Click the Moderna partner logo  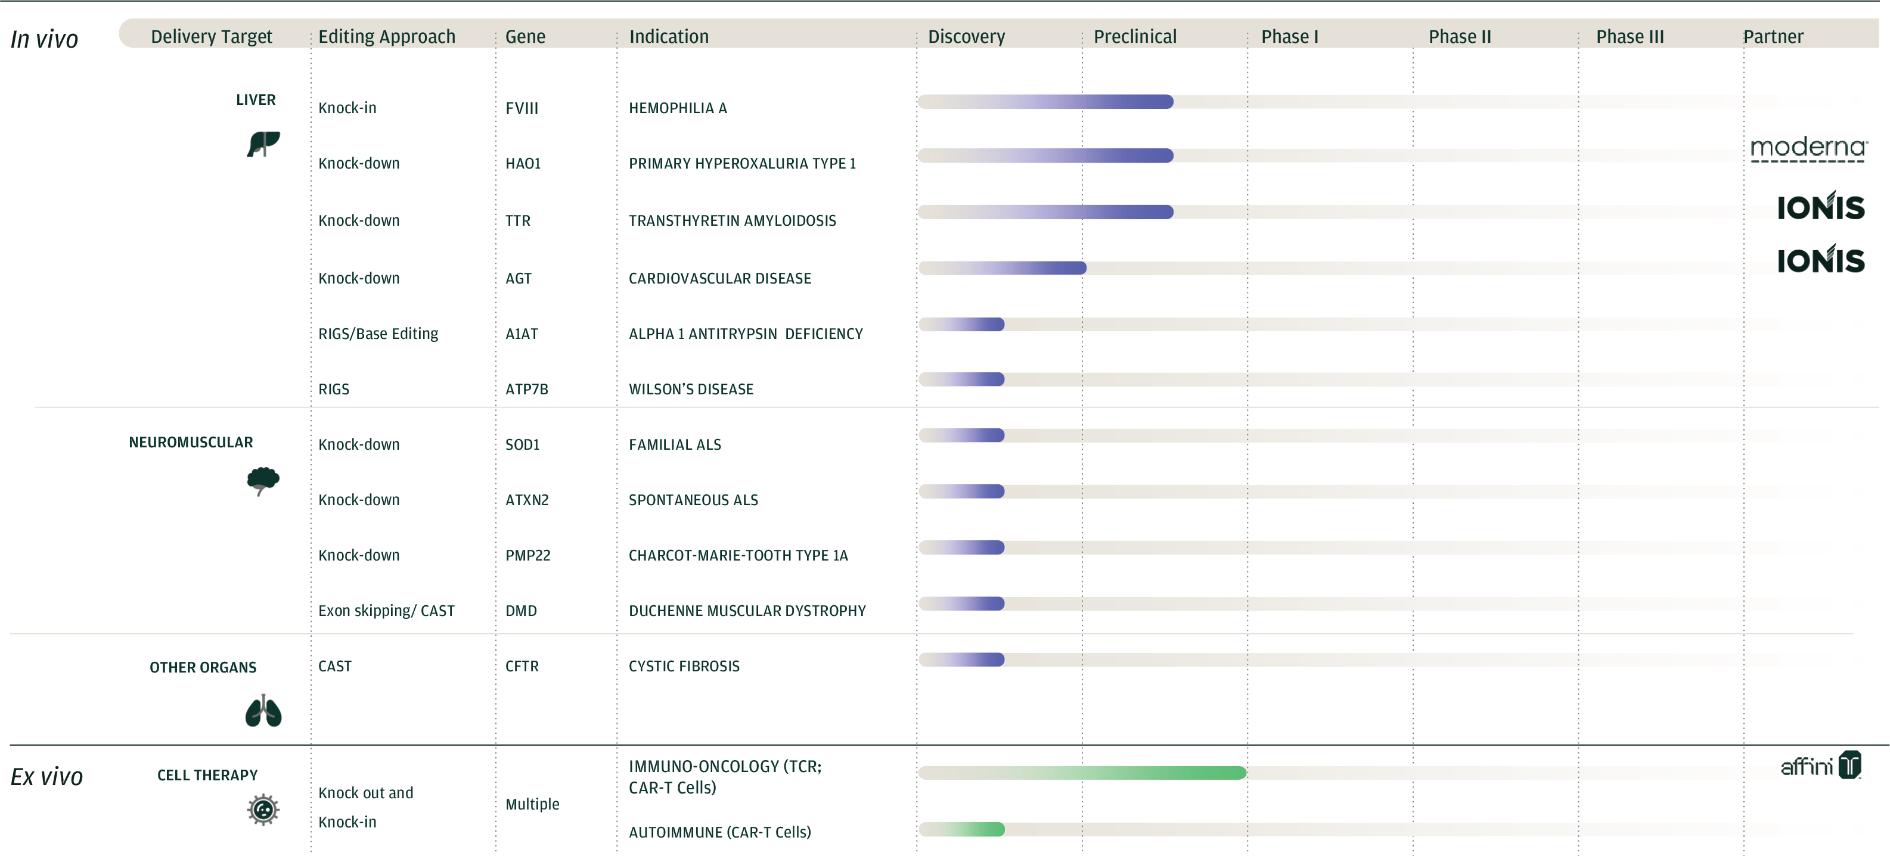click(1808, 149)
